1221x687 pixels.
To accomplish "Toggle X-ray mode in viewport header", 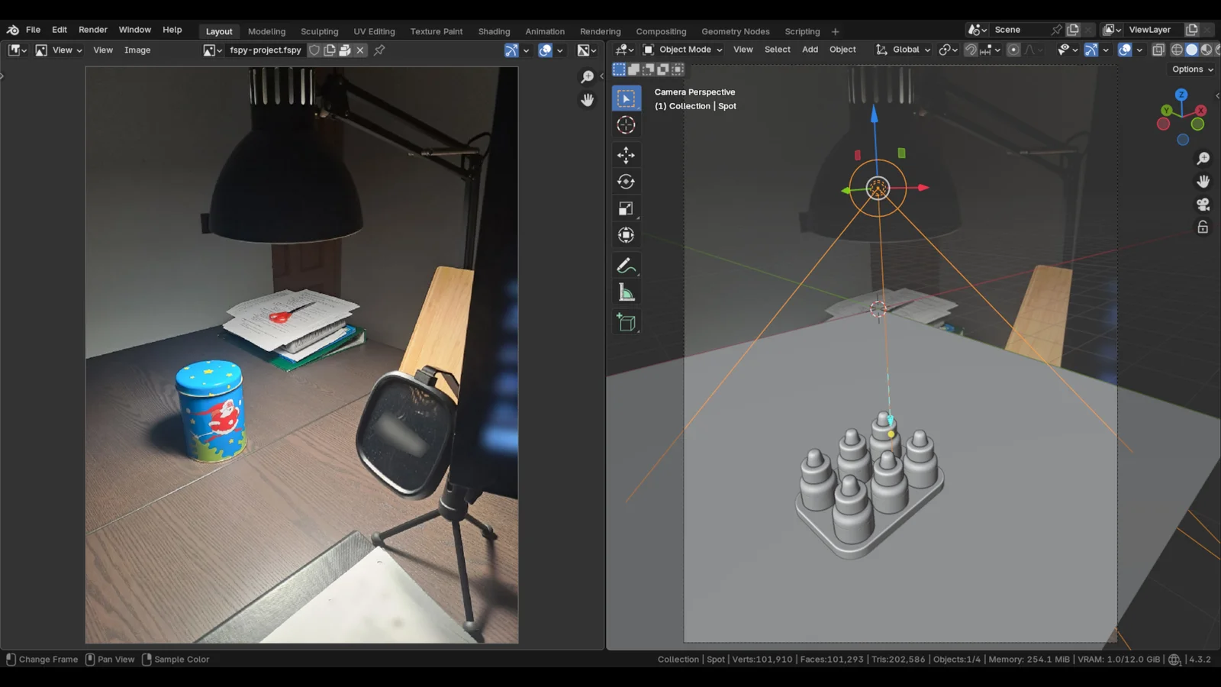I will [x=1158, y=50].
